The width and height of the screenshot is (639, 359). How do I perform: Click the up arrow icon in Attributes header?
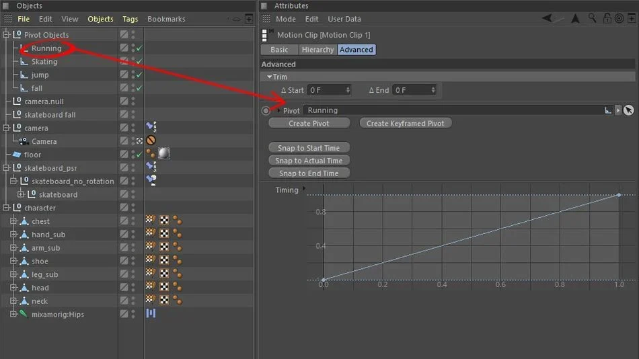click(x=575, y=18)
